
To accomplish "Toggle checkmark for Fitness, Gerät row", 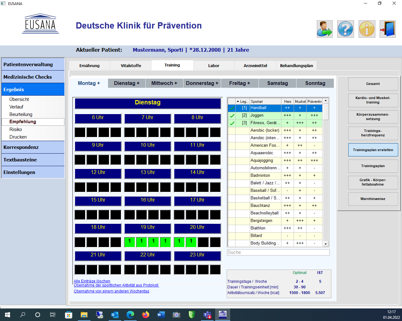I will [x=232, y=123].
